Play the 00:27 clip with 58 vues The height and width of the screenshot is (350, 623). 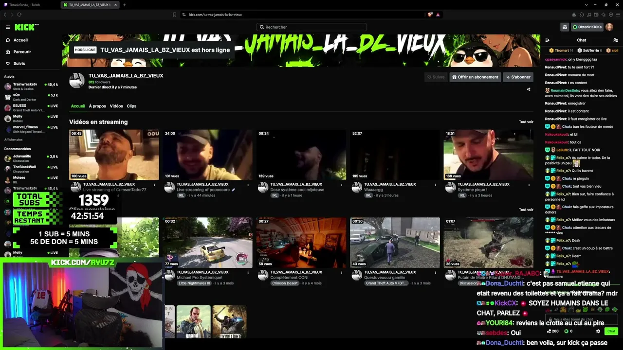301,243
